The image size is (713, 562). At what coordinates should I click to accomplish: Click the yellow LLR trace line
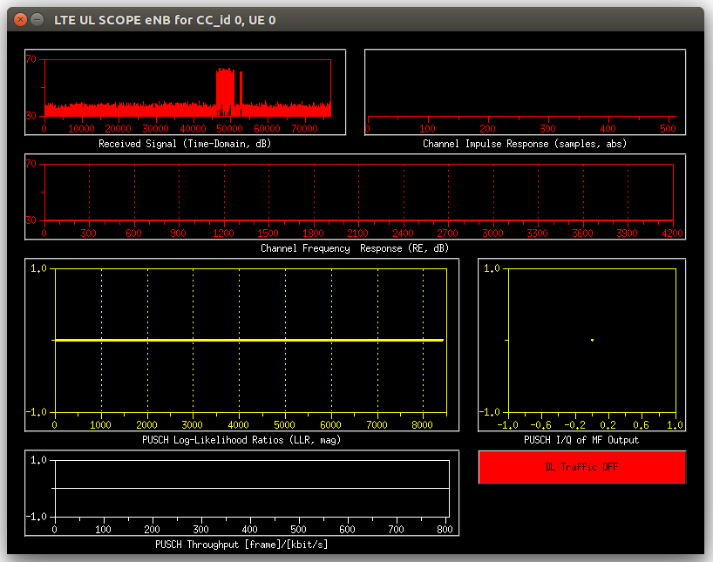pyautogui.click(x=249, y=340)
